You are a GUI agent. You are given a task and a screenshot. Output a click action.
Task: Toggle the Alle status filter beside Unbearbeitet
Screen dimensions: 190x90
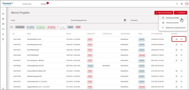pos(11,27)
